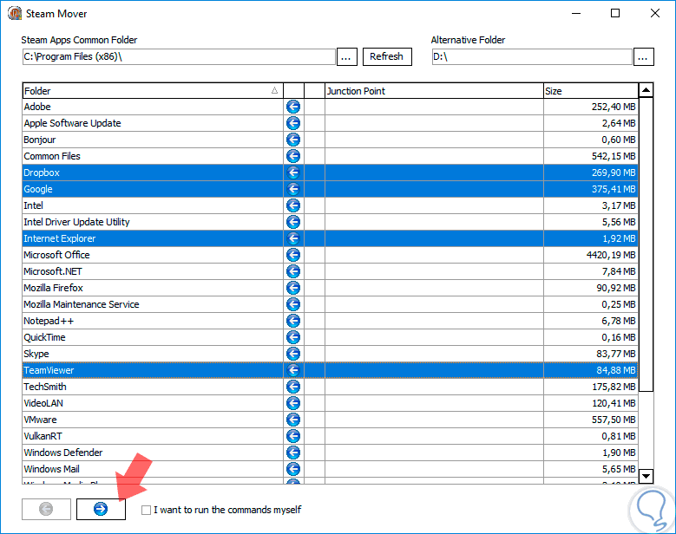Click the Steam Mover title bar icon

tap(15, 13)
